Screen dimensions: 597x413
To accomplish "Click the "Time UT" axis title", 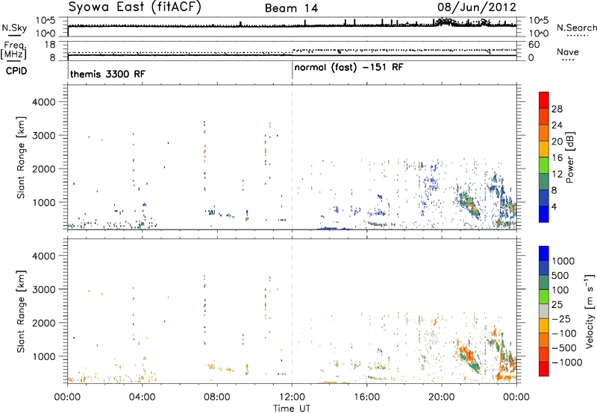I will (292, 408).
